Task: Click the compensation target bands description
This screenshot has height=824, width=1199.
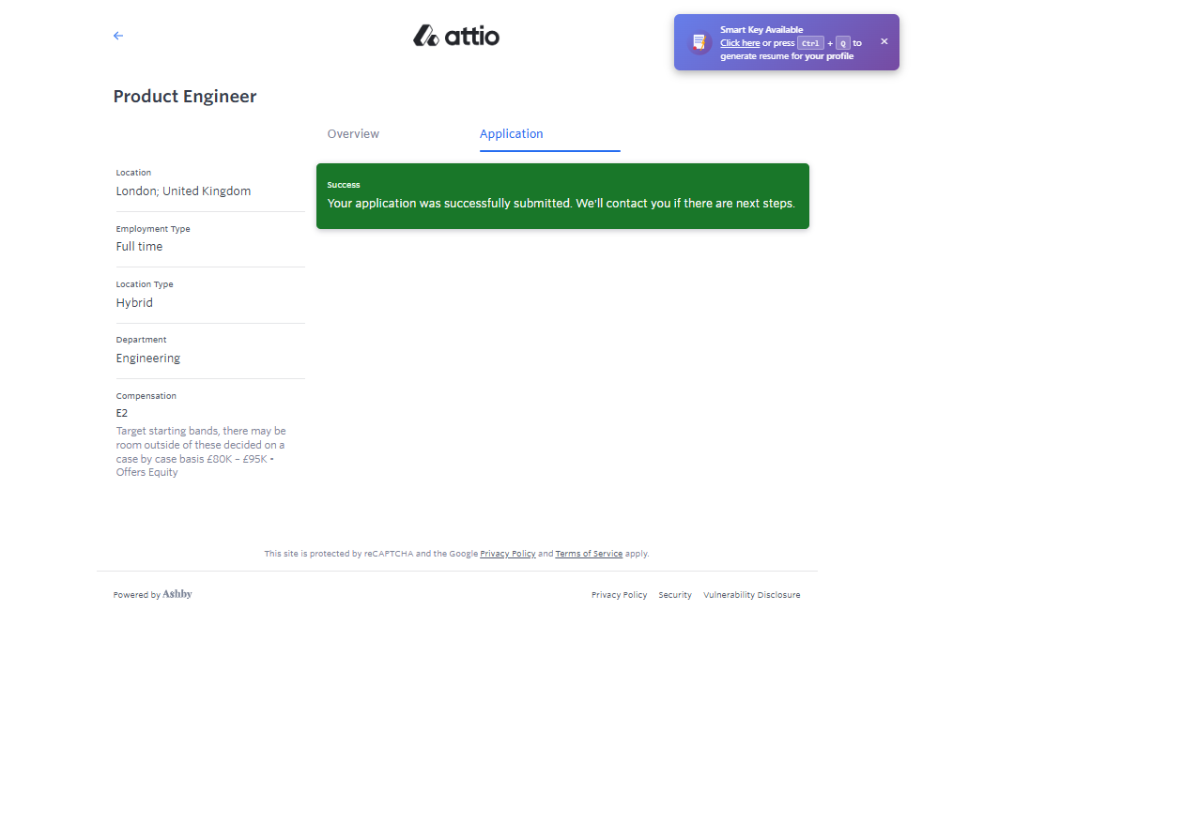Action: (x=201, y=451)
